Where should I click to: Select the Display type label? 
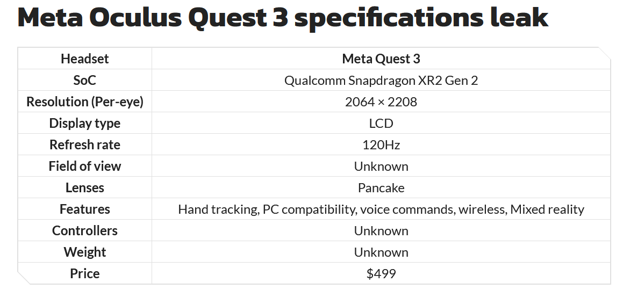pos(85,123)
